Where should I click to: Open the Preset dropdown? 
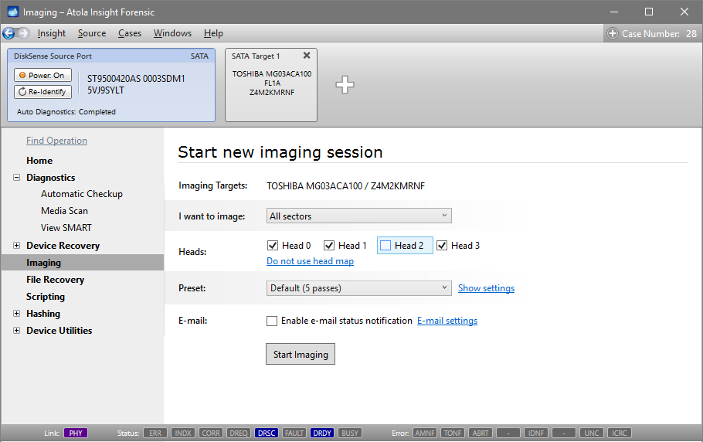coord(358,287)
